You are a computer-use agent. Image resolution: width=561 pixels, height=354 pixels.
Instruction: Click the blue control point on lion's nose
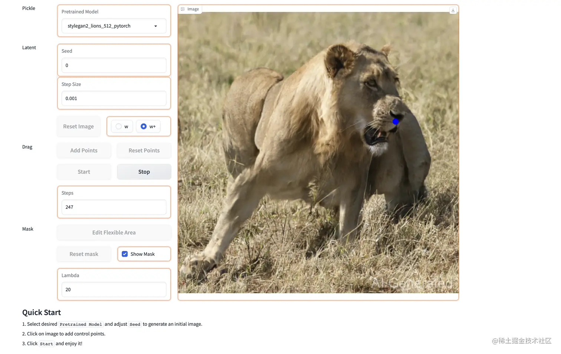coord(396,122)
